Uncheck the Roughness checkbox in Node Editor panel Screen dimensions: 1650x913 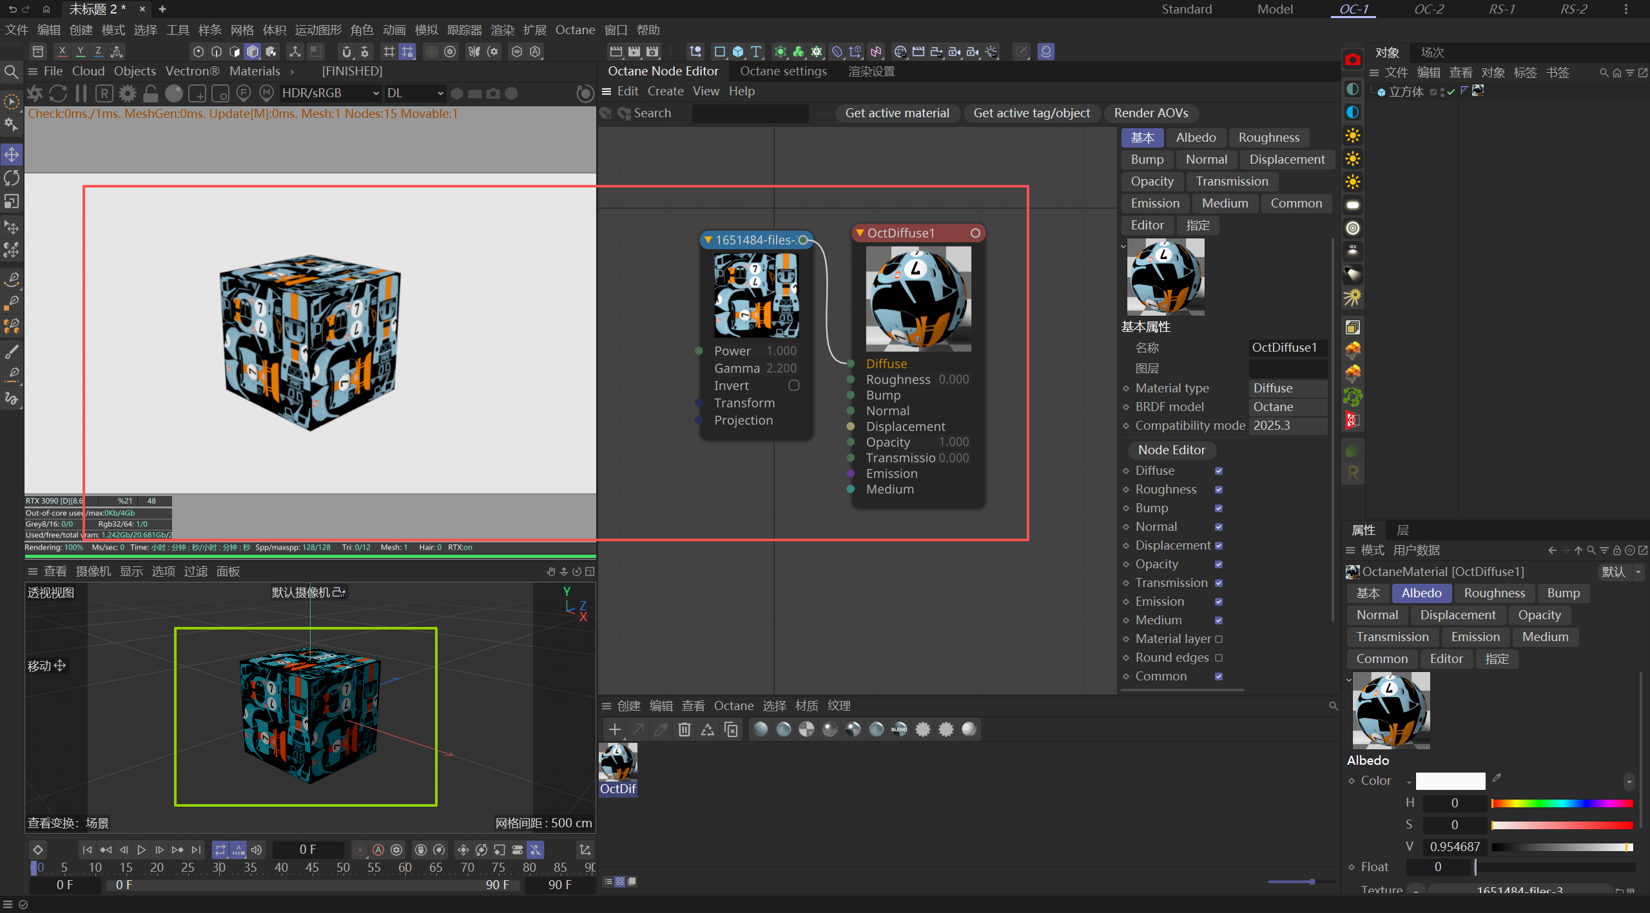(1218, 489)
